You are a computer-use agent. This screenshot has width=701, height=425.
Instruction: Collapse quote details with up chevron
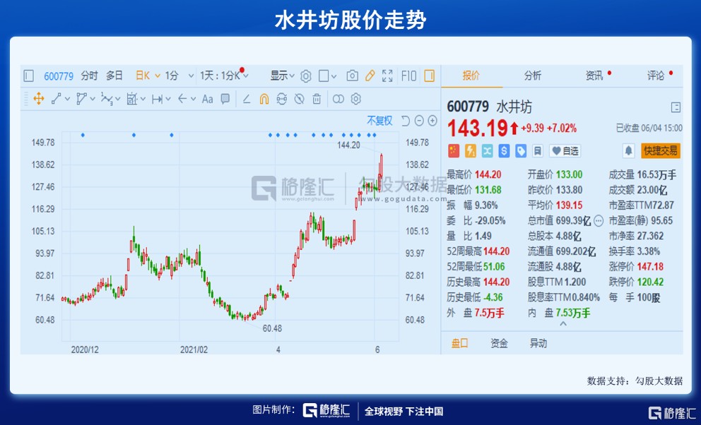(x=563, y=323)
